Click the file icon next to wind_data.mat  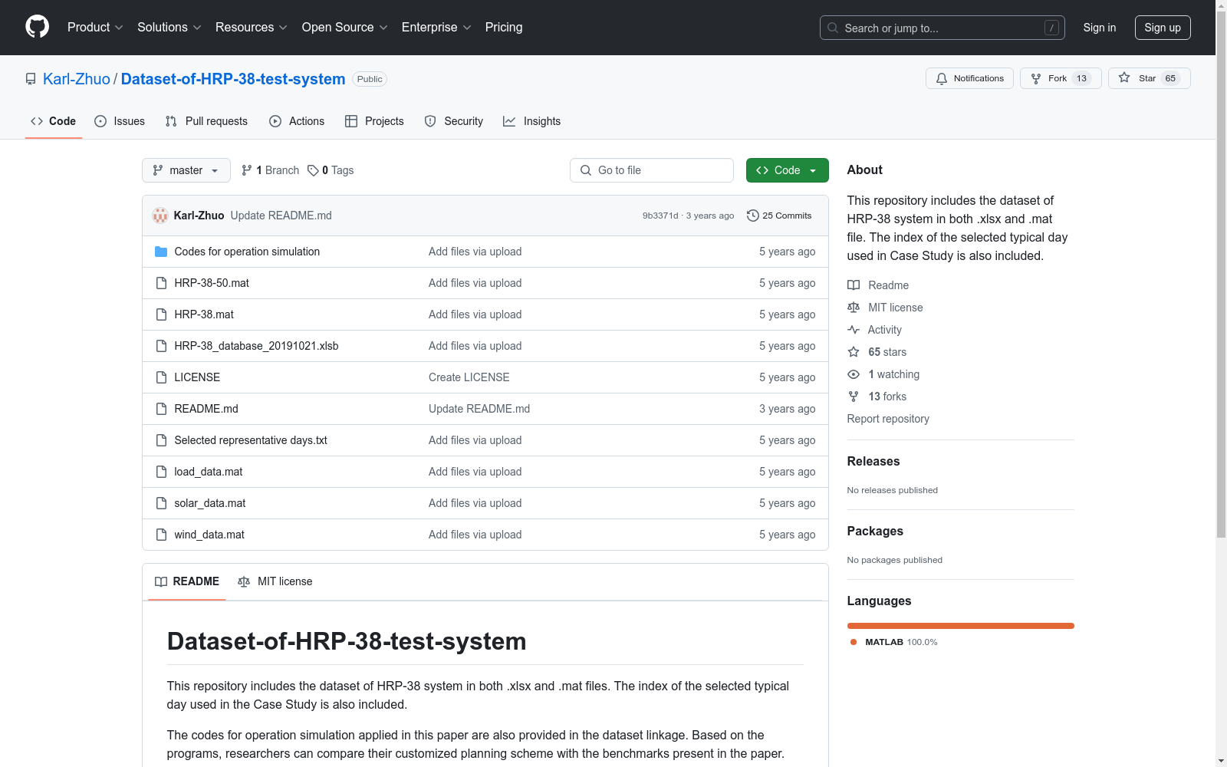pos(161,535)
